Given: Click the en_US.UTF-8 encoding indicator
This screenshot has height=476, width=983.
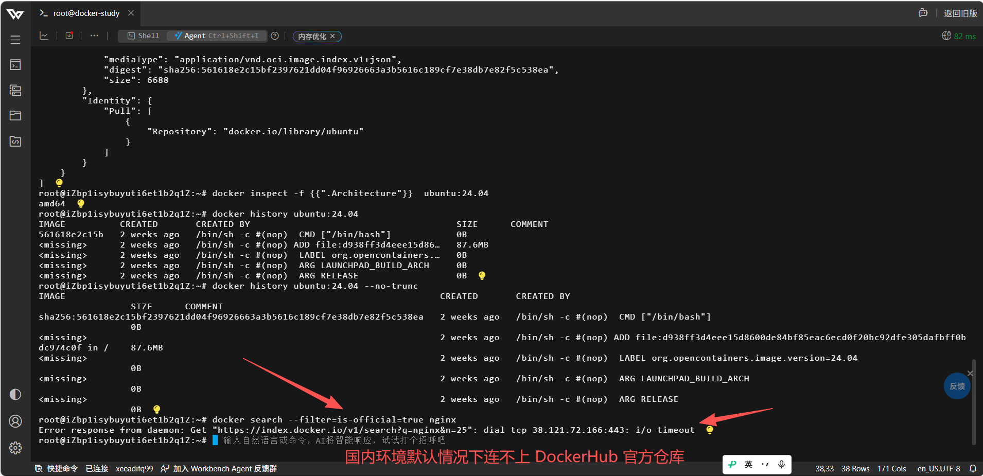Looking at the screenshot, I should pos(939,468).
